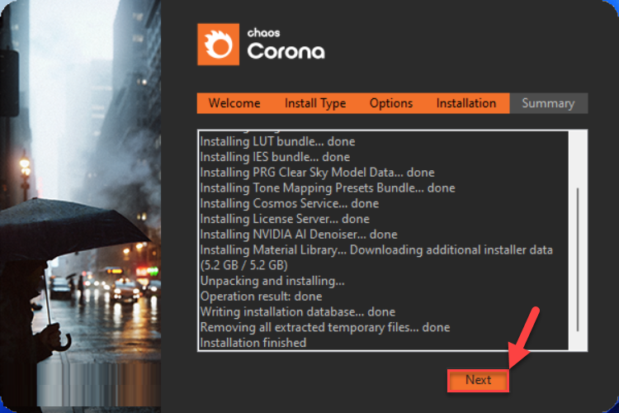Switch to the Installation tab
This screenshot has width=619, height=413.
click(x=465, y=103)
